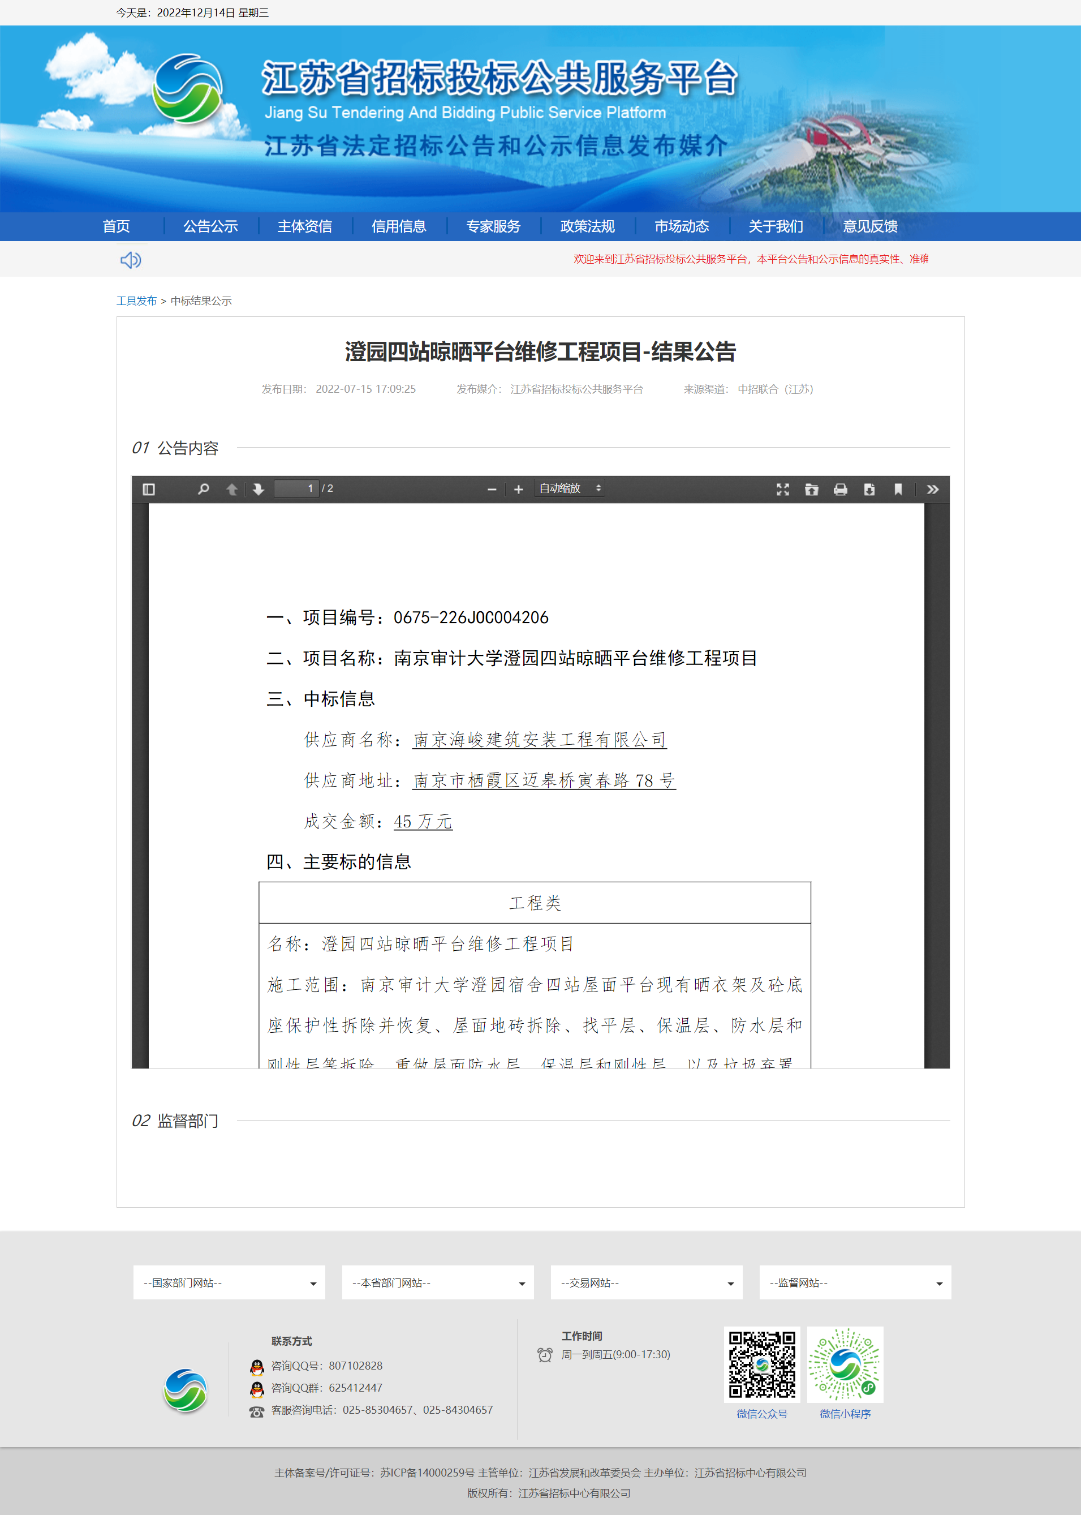
Task: Click the 微信公众号 label link
Action: click(x=762, y=1414)
